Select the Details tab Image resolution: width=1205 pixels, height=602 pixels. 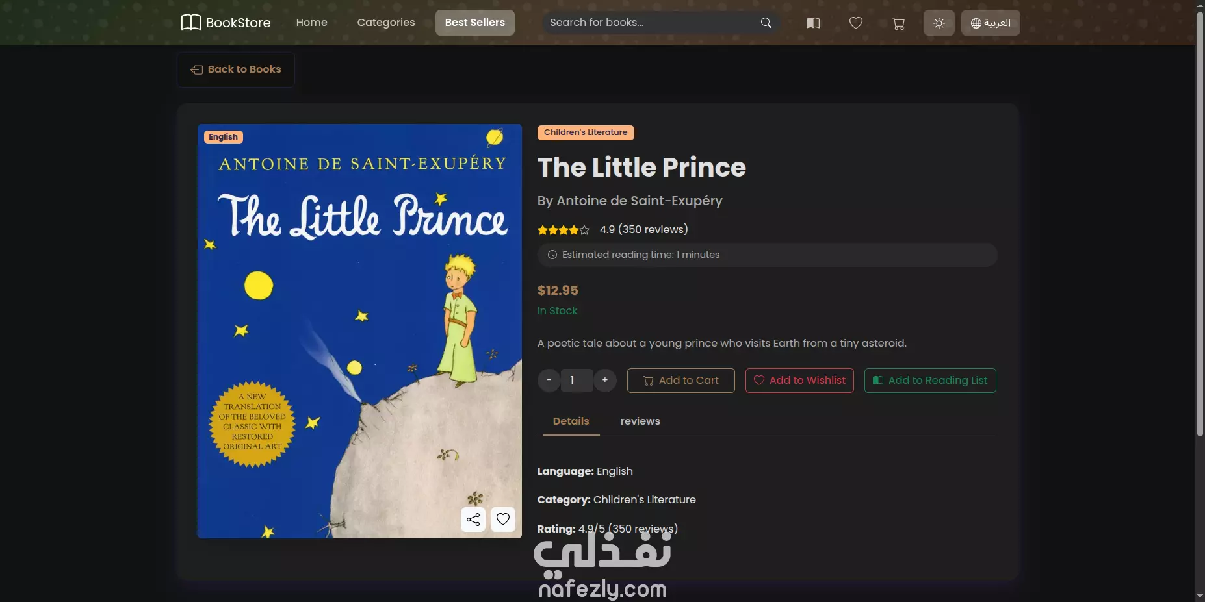(571, 421)
